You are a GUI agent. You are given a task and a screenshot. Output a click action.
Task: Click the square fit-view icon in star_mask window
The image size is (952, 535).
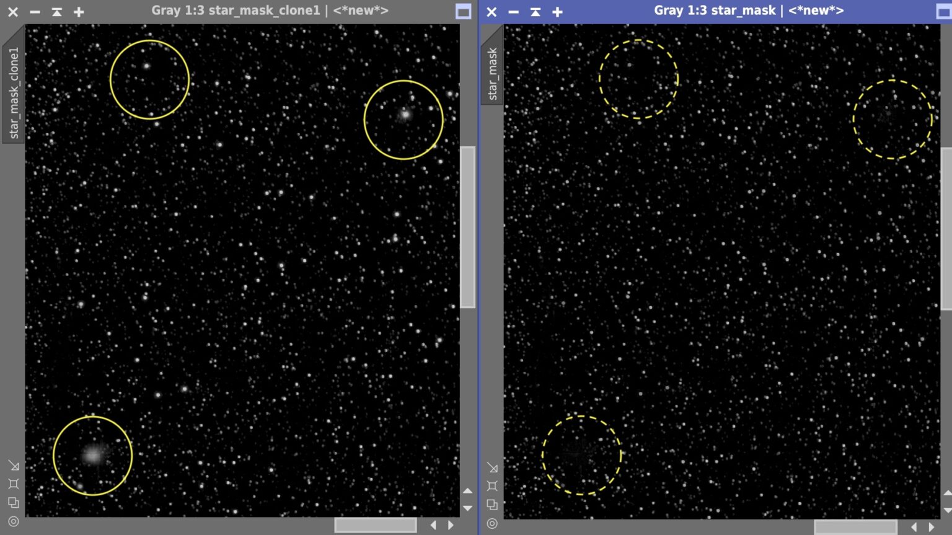coord(492,486)
